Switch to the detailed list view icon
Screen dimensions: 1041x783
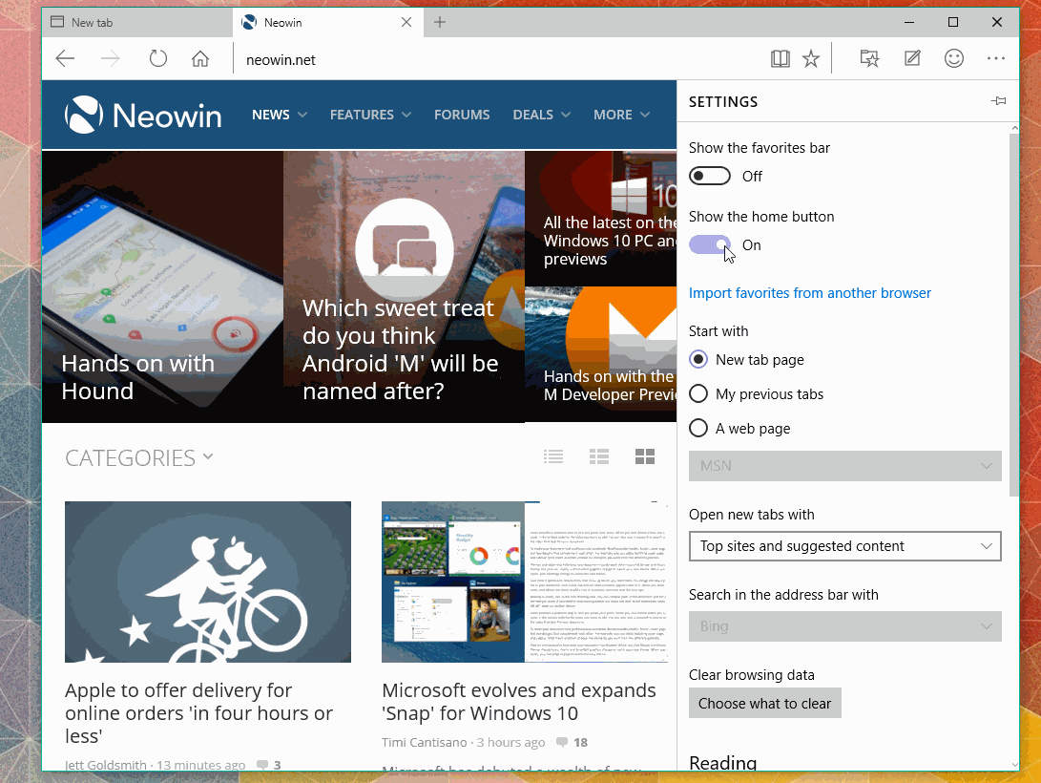(599, 456)
